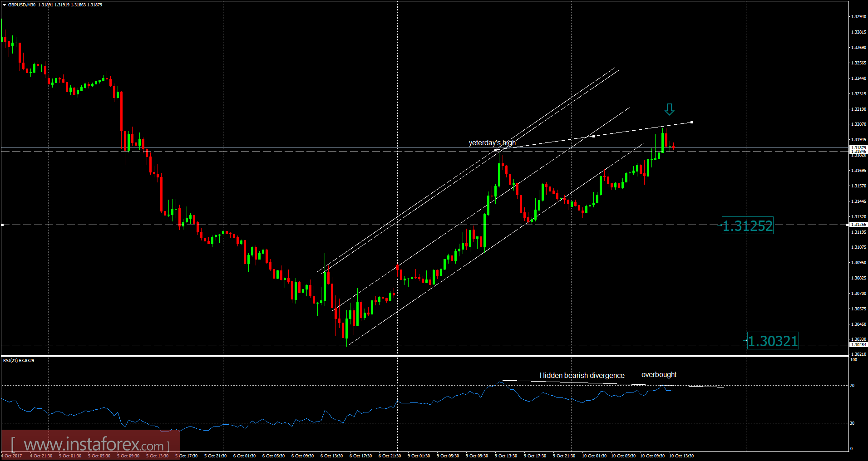Viewport: 868px width, 461px height.
Task: Click the 1.32440 price scale value
Action: (x=858, y=78)
